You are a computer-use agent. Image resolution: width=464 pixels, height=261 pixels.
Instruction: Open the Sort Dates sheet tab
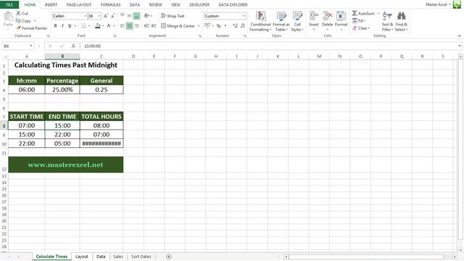(141, 257)
